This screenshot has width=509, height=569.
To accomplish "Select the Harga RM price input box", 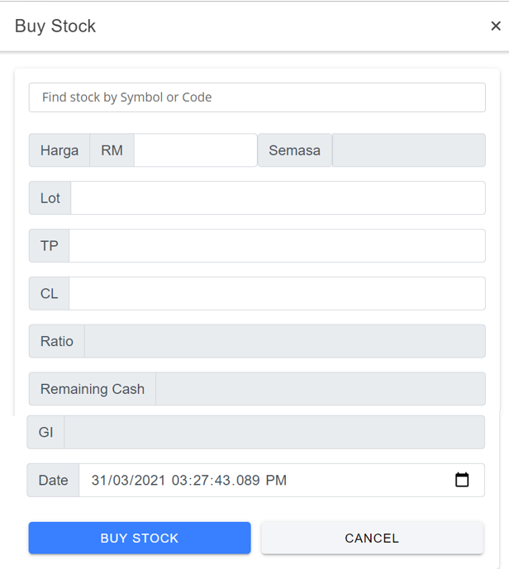I will [x=196, y=150].
